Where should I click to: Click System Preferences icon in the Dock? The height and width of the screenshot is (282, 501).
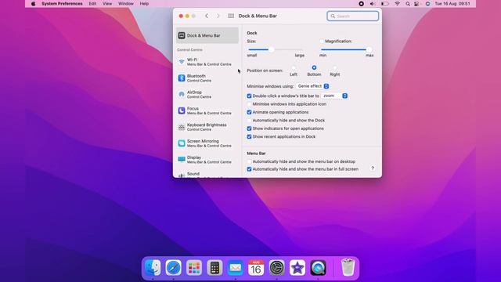click(x=276, y=268)
